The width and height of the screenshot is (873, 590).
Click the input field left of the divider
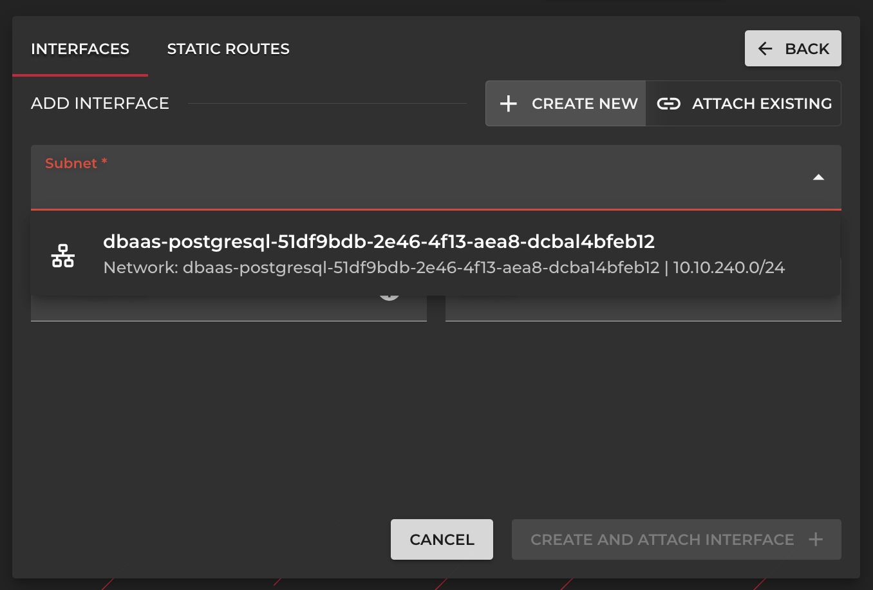click(x=229, y=309)
